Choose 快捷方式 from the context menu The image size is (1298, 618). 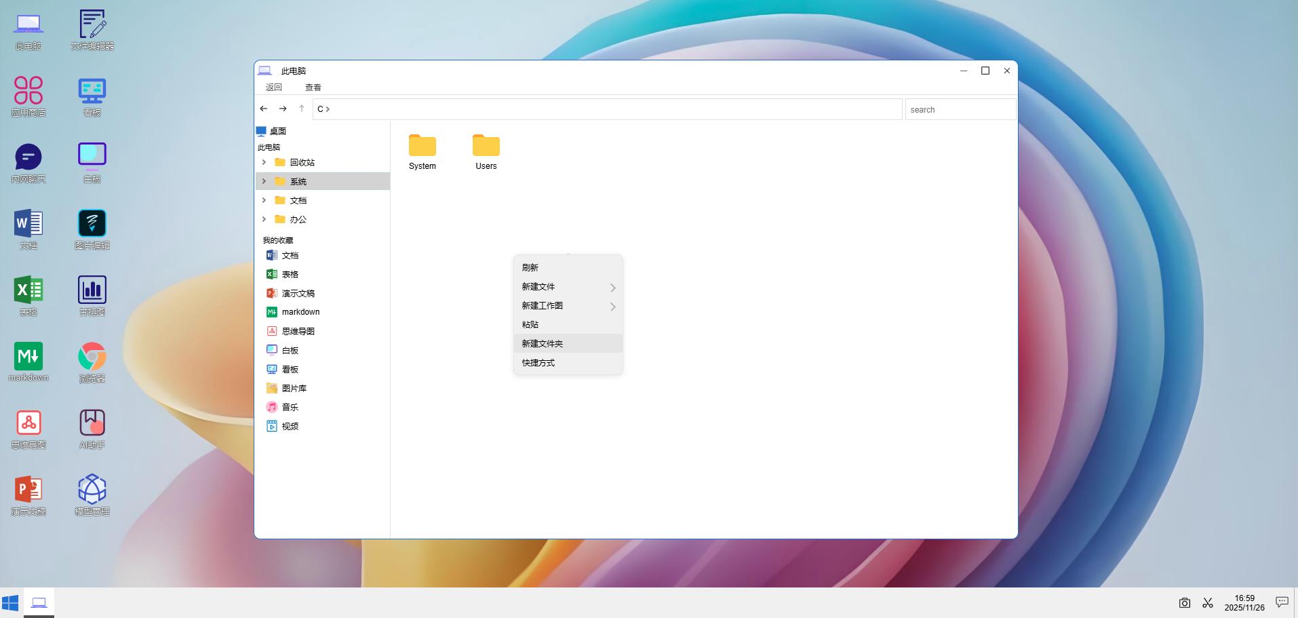click(x=568, y=362)
